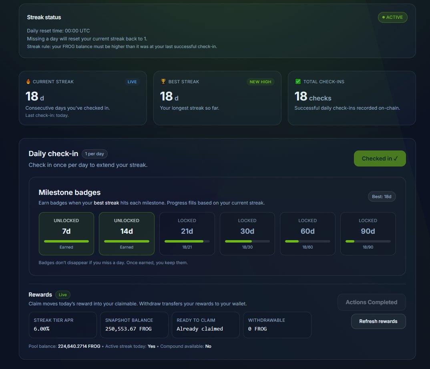Viewport: 430px width, 369px height.
Task: Click the Streak Tier APR 6.00% card
Action: (x=63, y=325)
